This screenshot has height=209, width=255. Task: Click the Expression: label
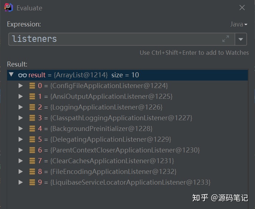24,24
